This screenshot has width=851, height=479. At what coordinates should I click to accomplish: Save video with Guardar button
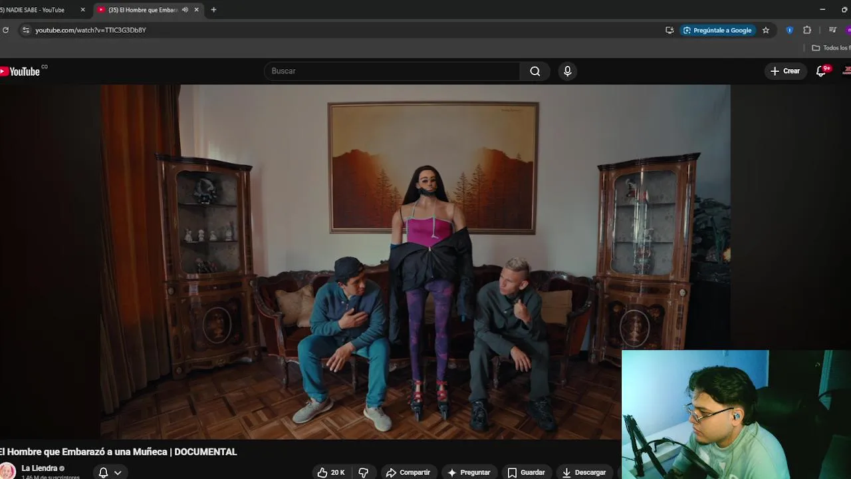click(526, 472)
